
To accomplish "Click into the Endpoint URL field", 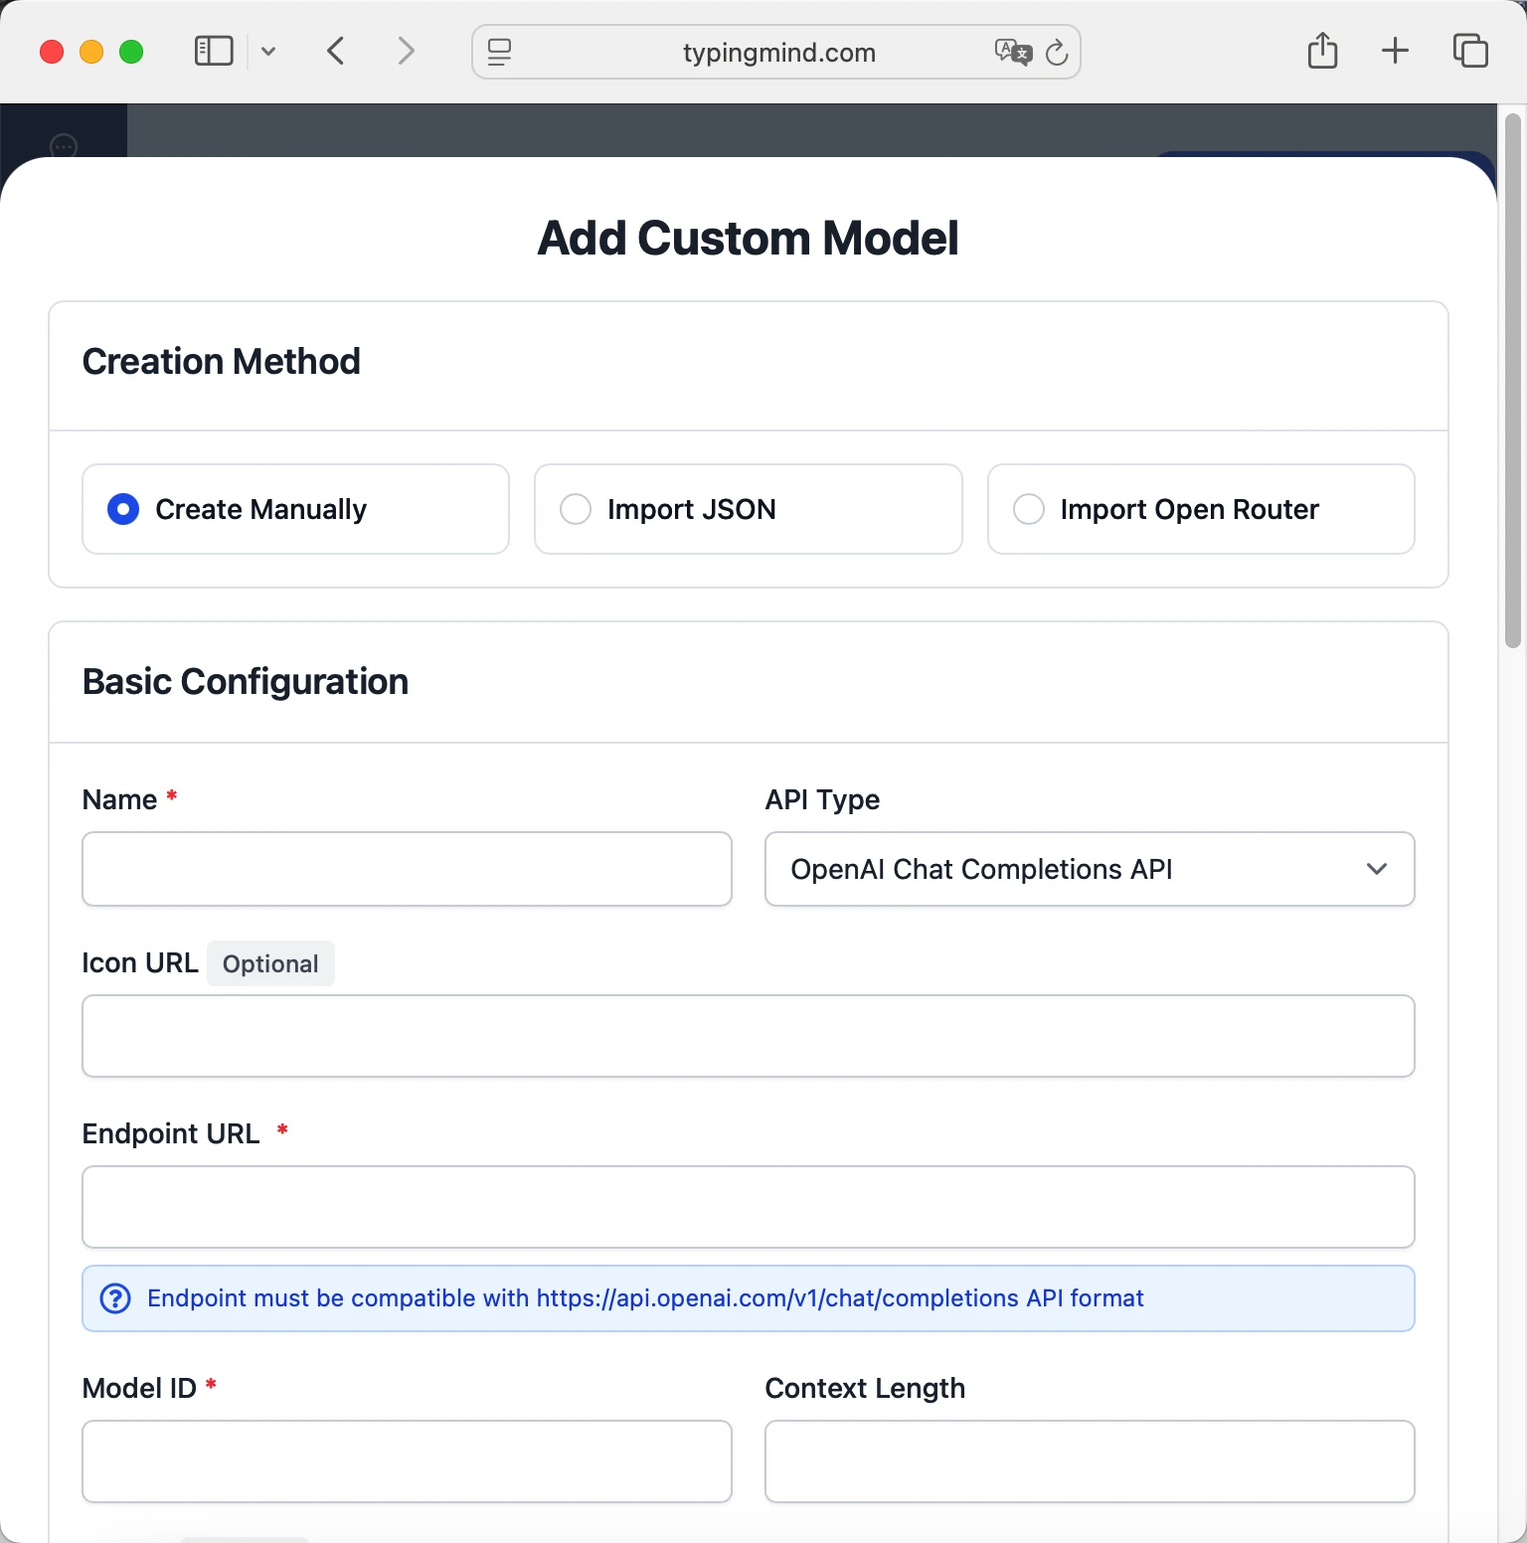I will pos(748,1207).
